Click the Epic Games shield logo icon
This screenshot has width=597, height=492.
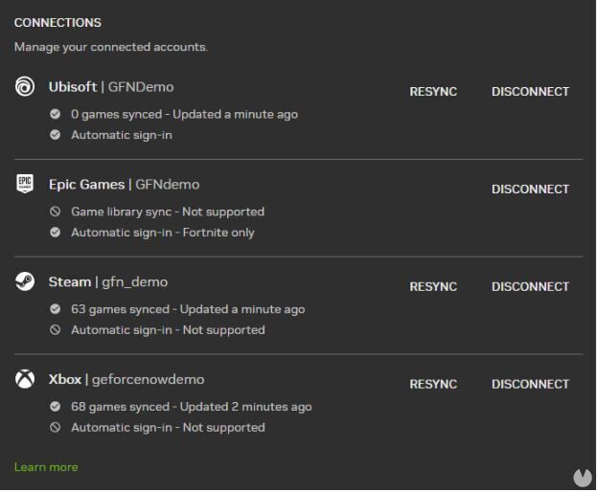pos(25,184)
